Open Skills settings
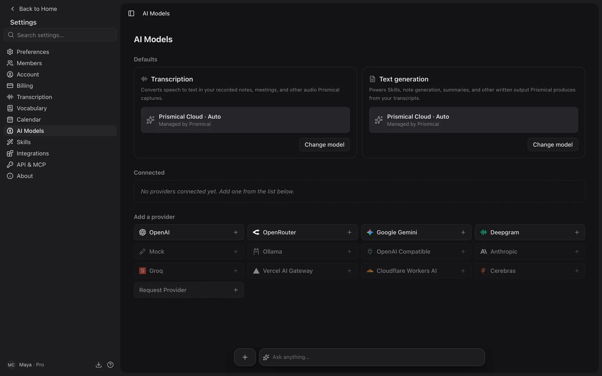Screen dimensions: 602x376 coord(60,142)
